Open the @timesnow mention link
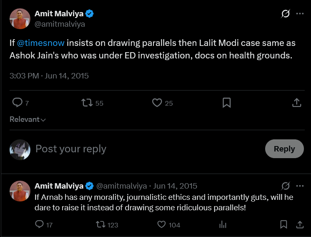Image resolution: width=311 pixels, height=237 pixels. coord(41,43)
